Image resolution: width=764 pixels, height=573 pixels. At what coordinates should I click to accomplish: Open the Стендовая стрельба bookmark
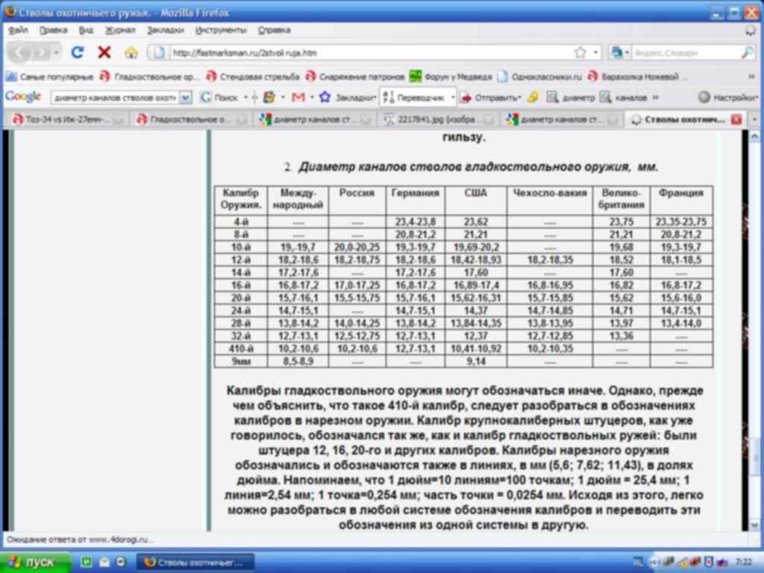pos(253,76)
